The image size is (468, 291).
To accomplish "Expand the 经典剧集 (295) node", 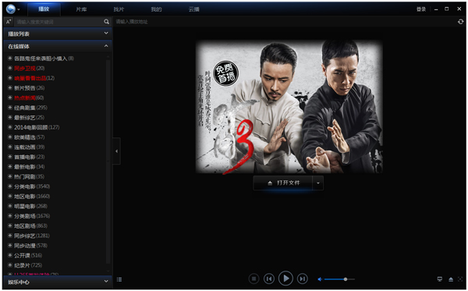I will (x=10, y=108).
